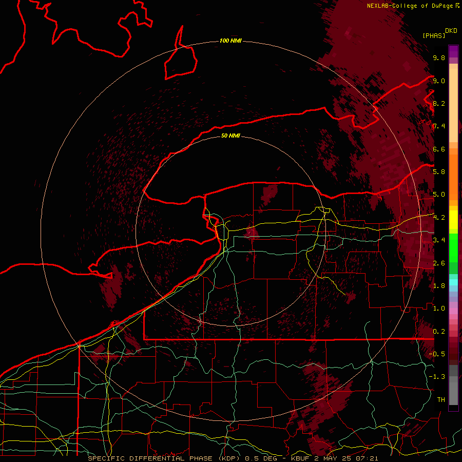
Task: Click the "100 NMI" range ring label
Action: pos(230,41)
